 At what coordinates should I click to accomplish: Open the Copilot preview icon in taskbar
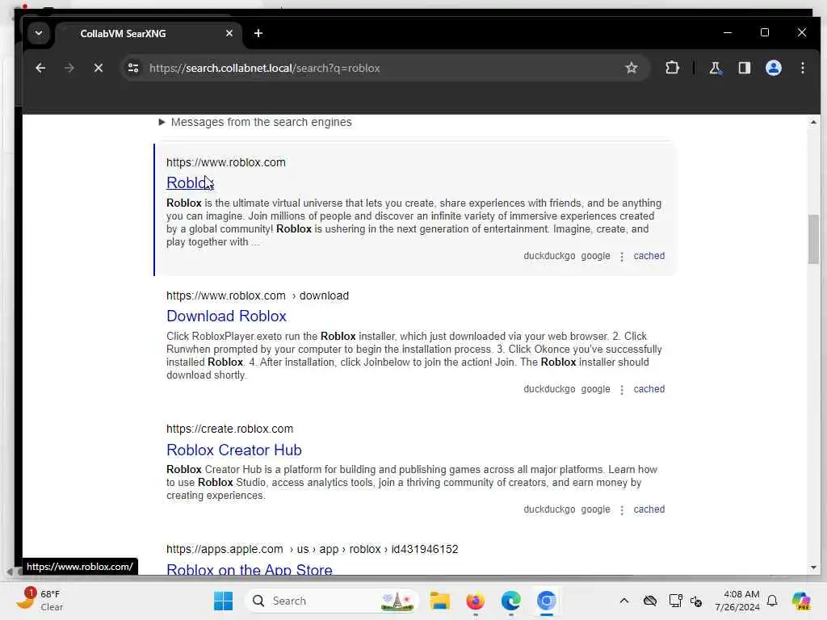(x=801, y=601)
